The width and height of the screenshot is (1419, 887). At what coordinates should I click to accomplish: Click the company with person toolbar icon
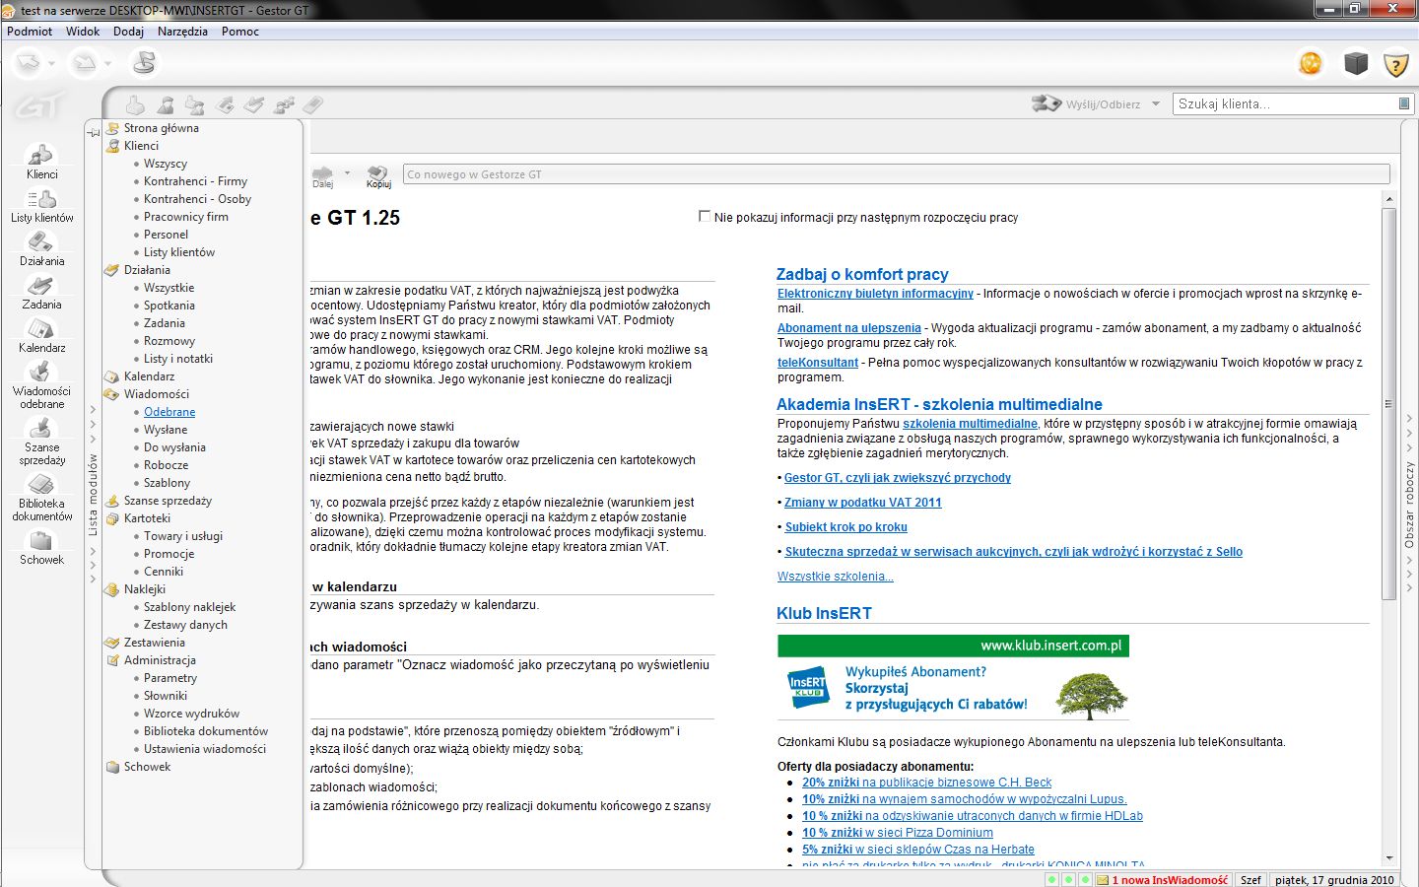[x=195, y=104]
